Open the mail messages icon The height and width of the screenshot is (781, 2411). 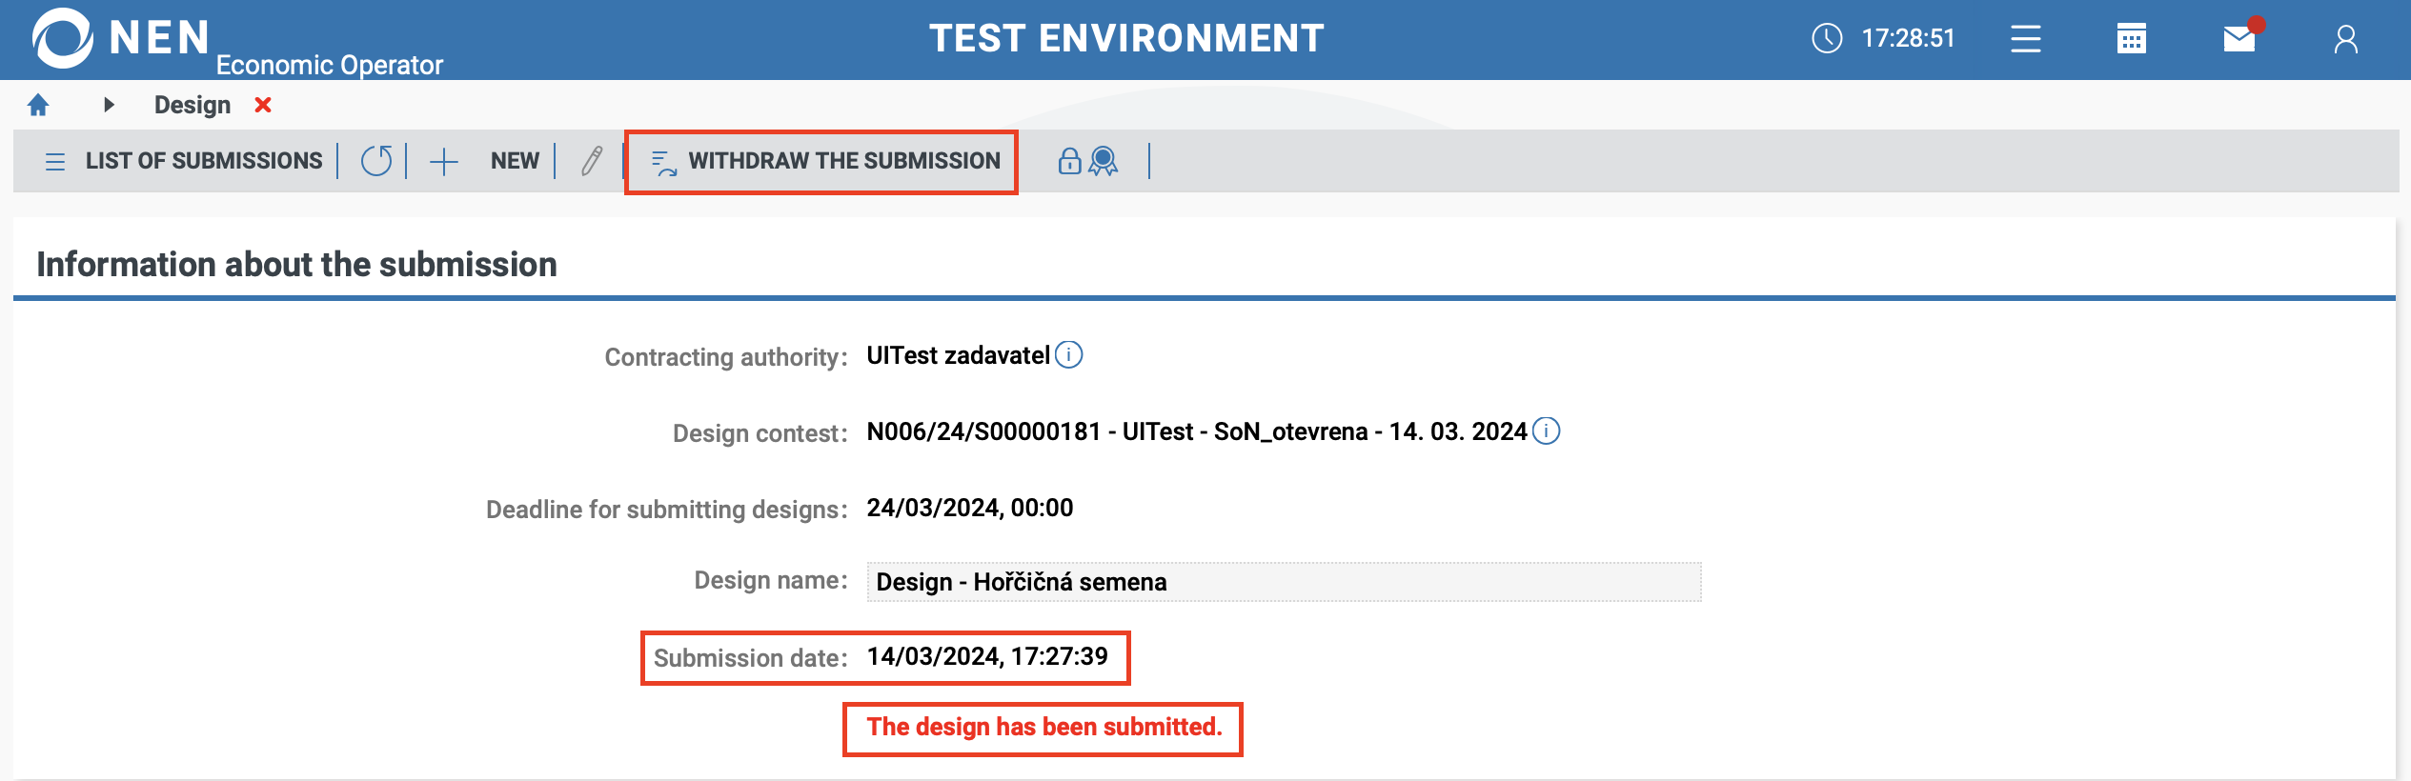[x=2239, y=39]
